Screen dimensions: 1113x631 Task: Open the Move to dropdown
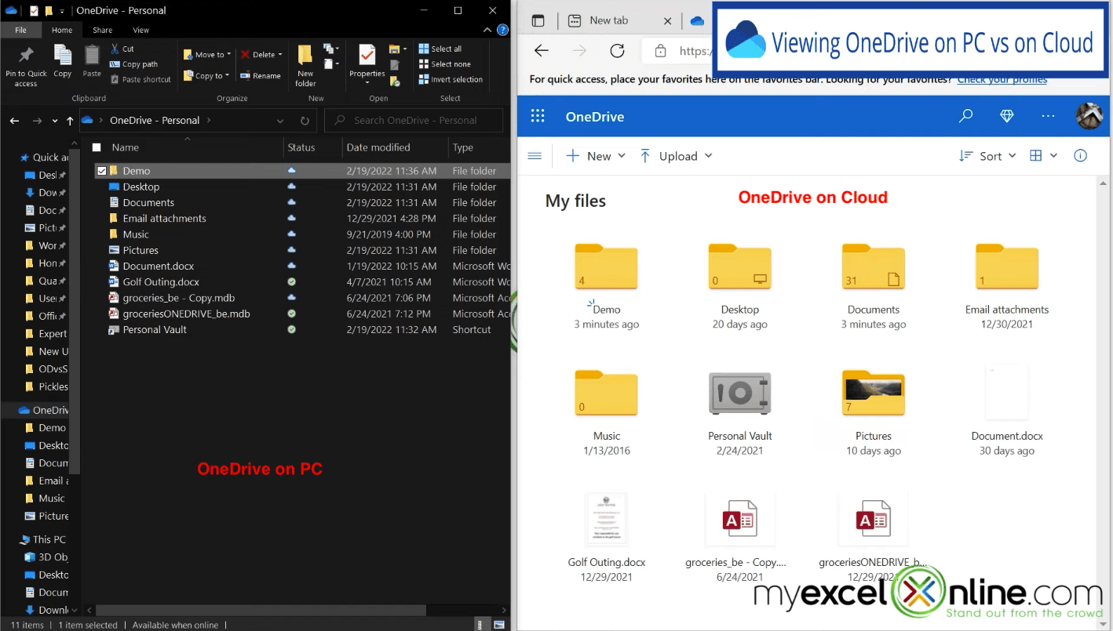click(207, 55)
